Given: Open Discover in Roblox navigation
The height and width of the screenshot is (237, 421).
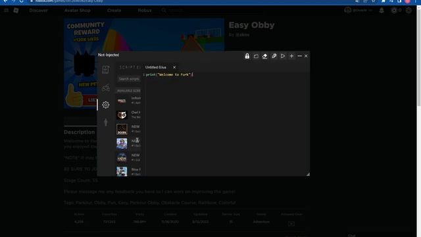Looking at the screenshot, I should coord(38,11).
